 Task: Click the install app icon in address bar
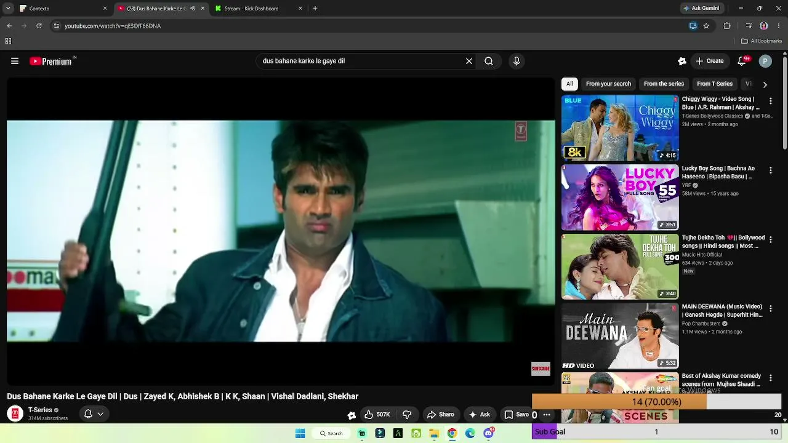(693, 26)
